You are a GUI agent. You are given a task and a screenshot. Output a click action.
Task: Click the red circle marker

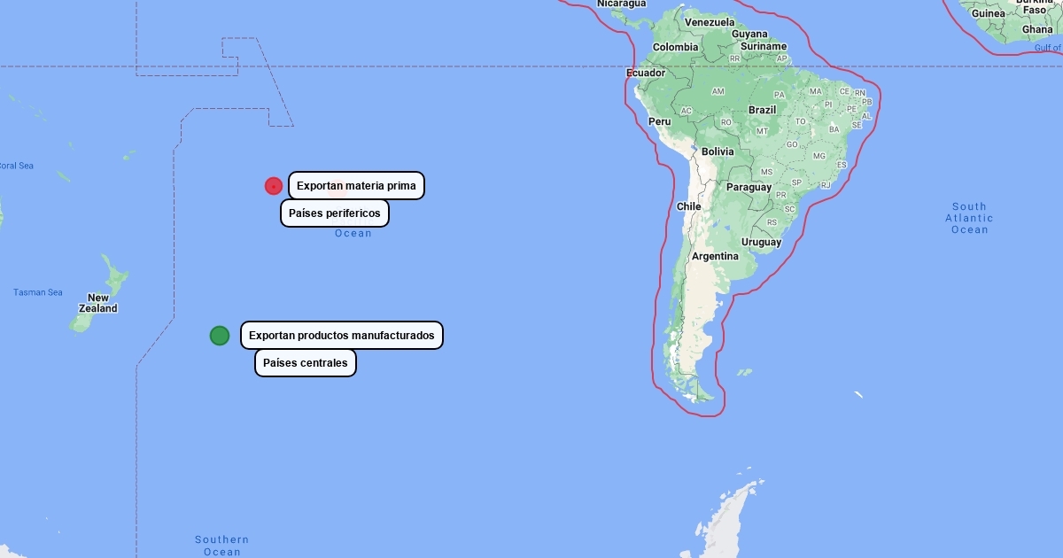tap(274, 186)
